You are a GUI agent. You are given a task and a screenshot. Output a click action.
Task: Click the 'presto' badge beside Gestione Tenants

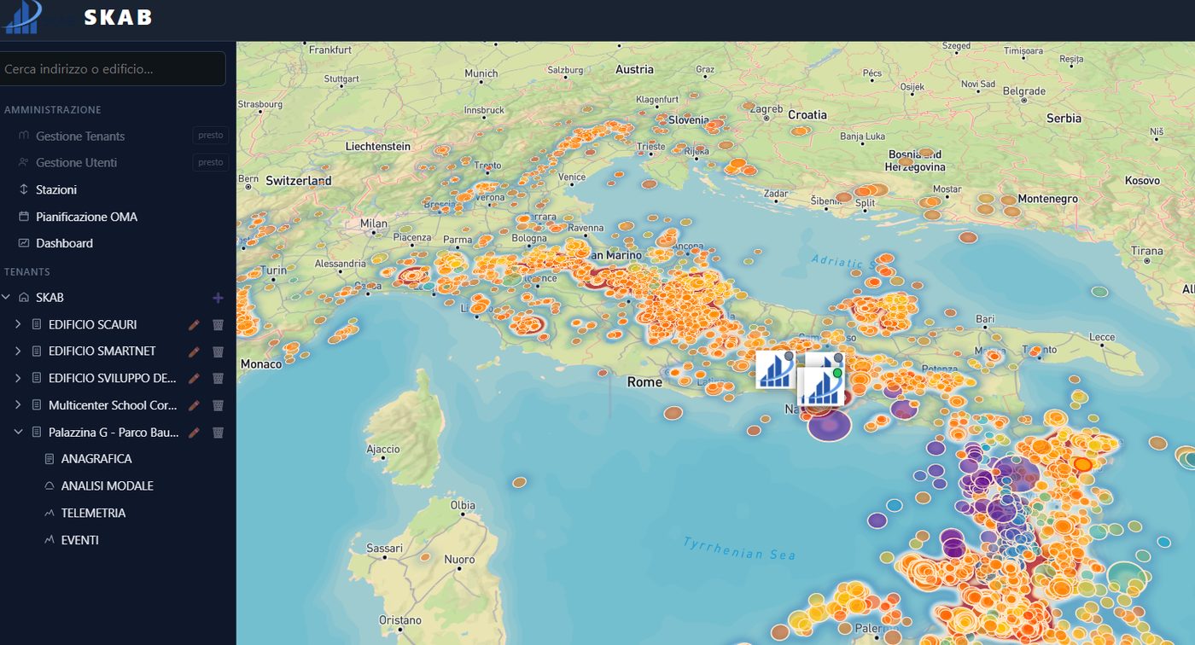coord(211,136)
